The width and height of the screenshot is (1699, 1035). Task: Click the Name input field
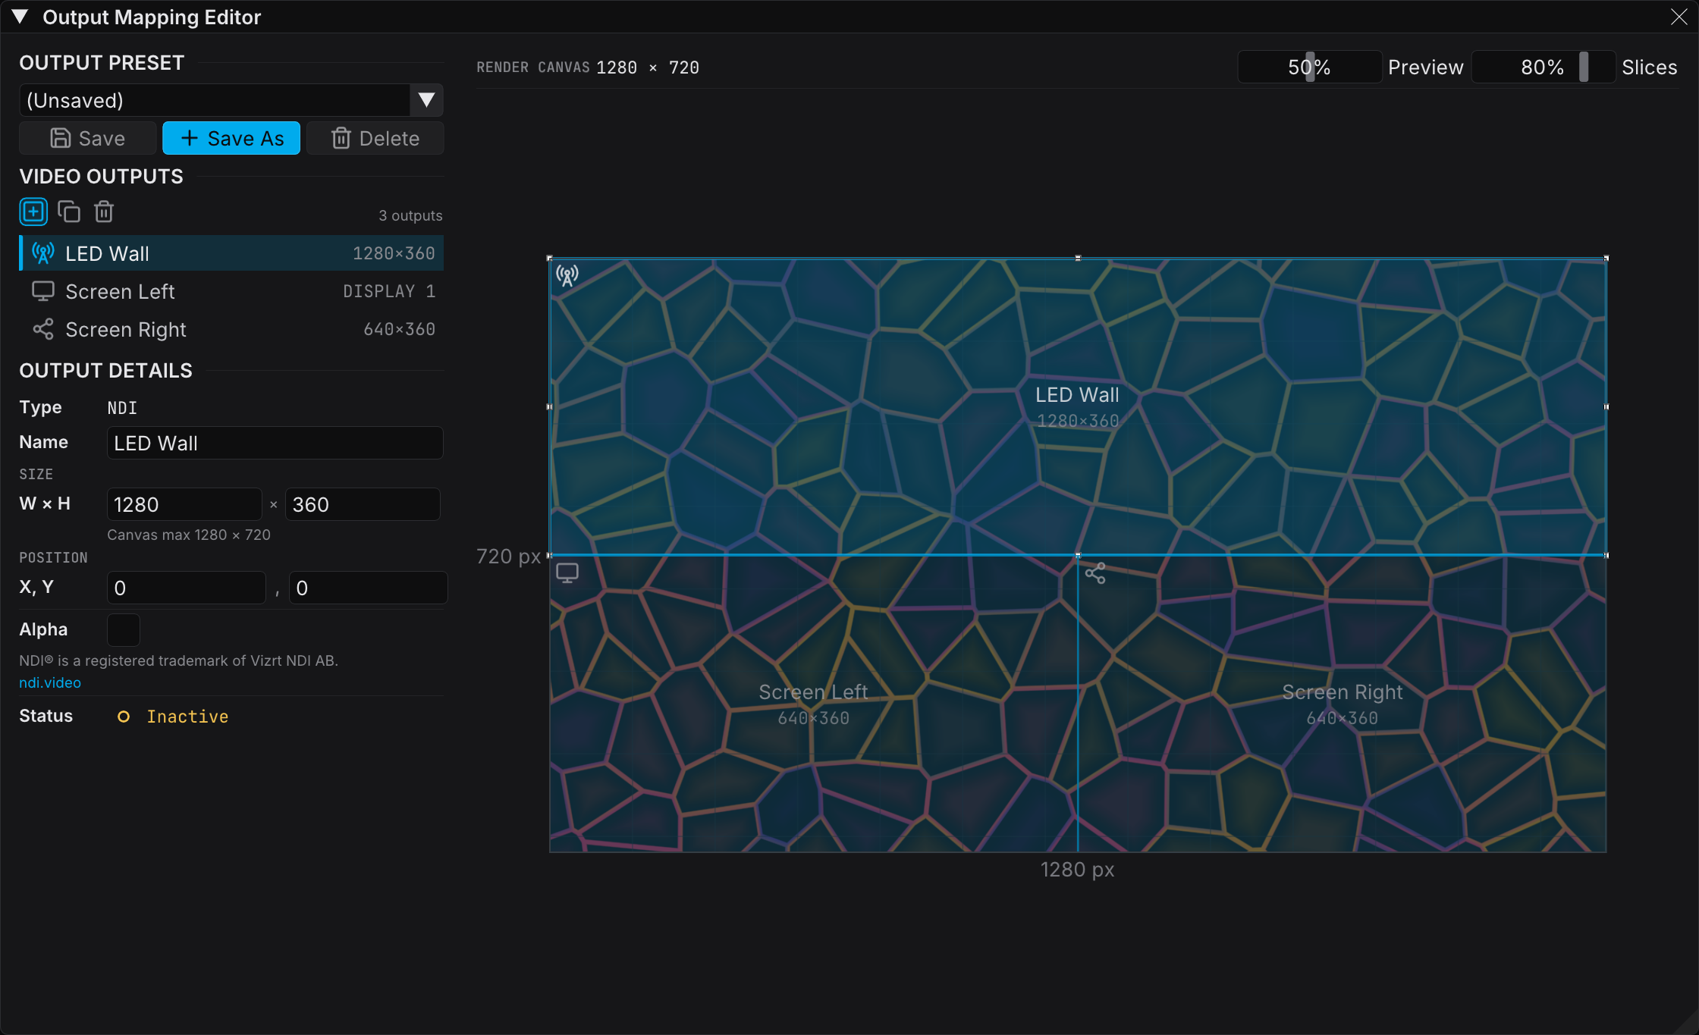pos(275,443)
